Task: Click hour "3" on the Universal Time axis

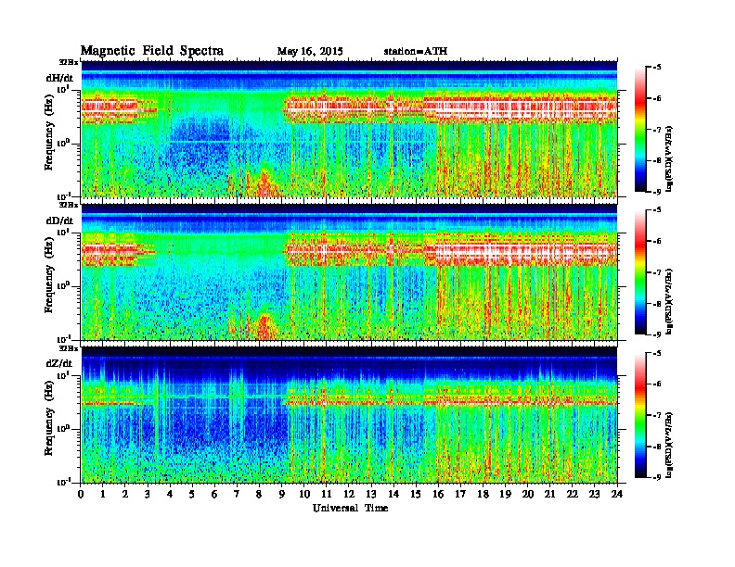Action: click(x=148, y=494)
